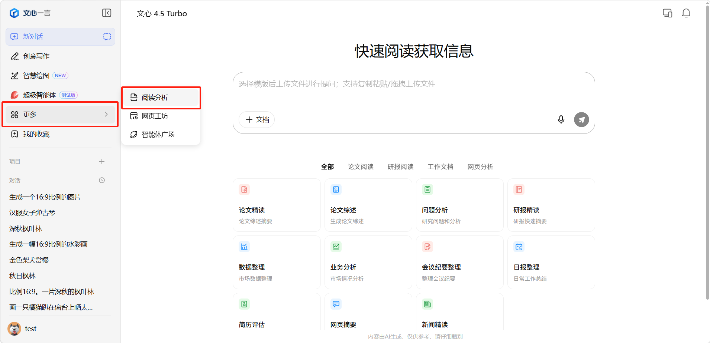This screenshot has width=710, height=343.
Task: Open 智慧绘图 in the sidebar
Action: click(60, 76)
